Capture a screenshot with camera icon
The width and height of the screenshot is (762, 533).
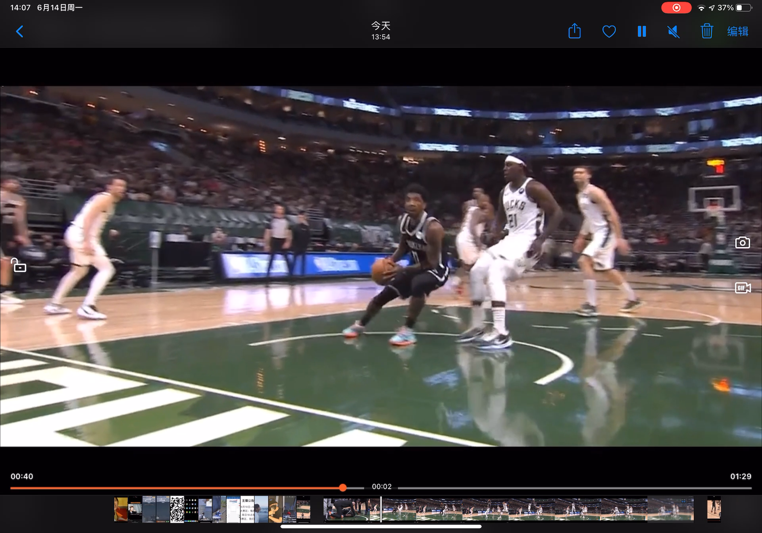(x=742, y=243)
